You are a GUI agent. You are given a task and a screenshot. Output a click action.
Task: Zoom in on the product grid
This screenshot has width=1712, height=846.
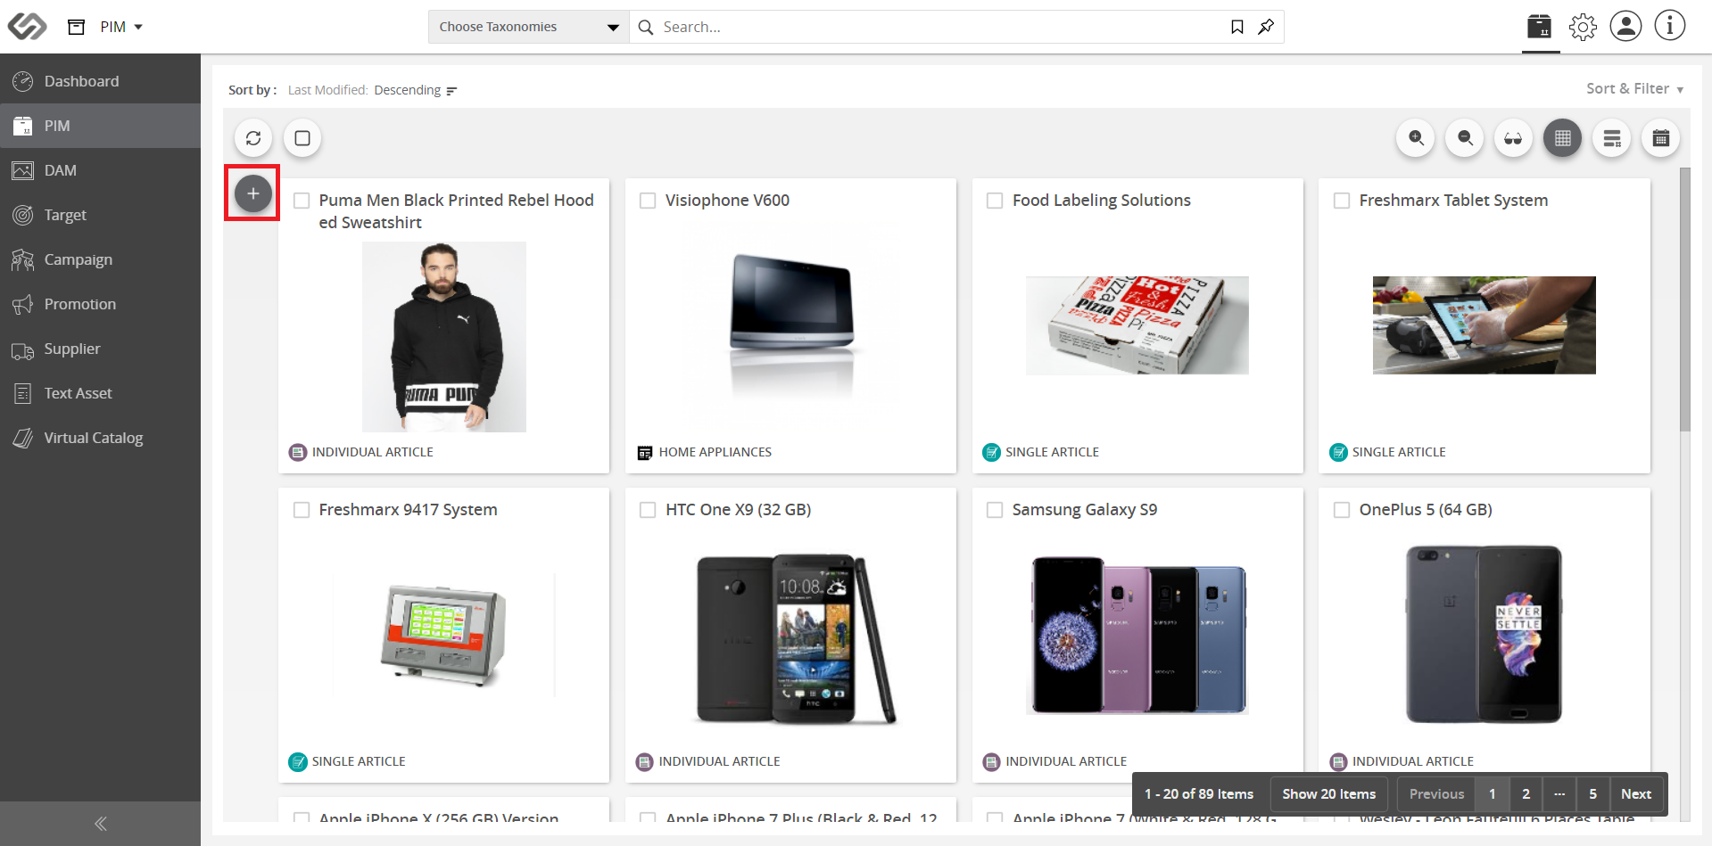coord(1416,138)
